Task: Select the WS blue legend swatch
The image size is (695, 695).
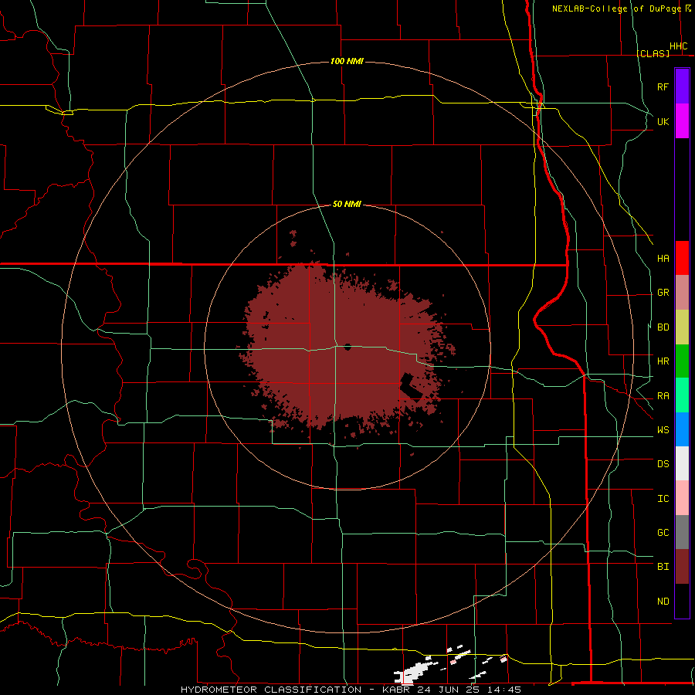Action: [x=682, y=429]
